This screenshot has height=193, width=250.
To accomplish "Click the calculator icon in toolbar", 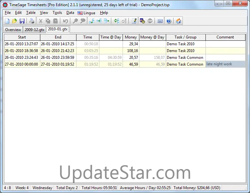I will coord(160,21).
